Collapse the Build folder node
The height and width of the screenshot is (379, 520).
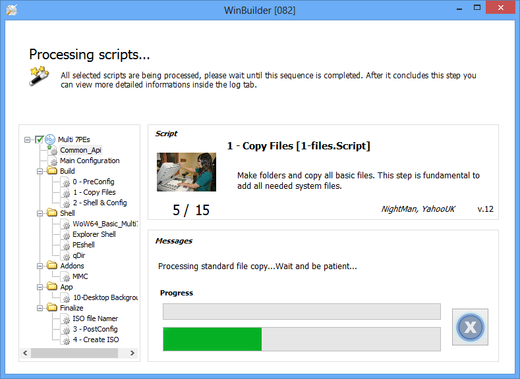(40, 172)
